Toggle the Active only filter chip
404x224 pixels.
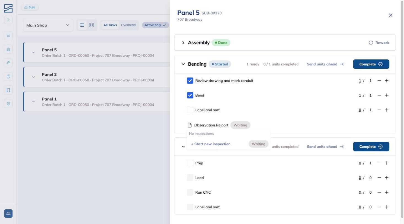tap(155, 25)
